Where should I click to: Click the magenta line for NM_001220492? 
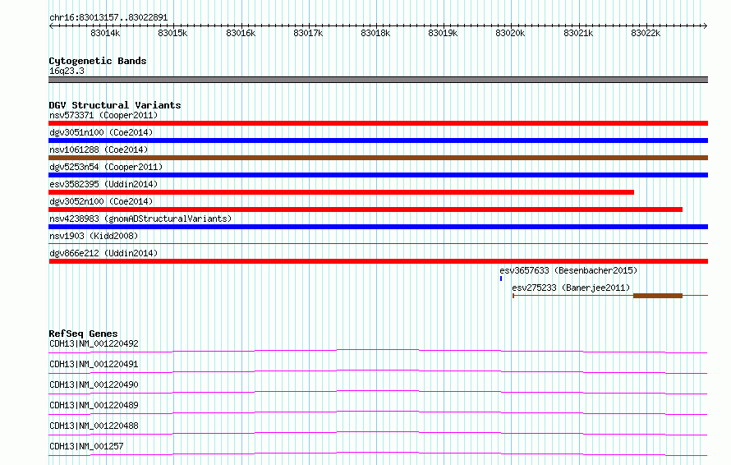click(378, 351)
